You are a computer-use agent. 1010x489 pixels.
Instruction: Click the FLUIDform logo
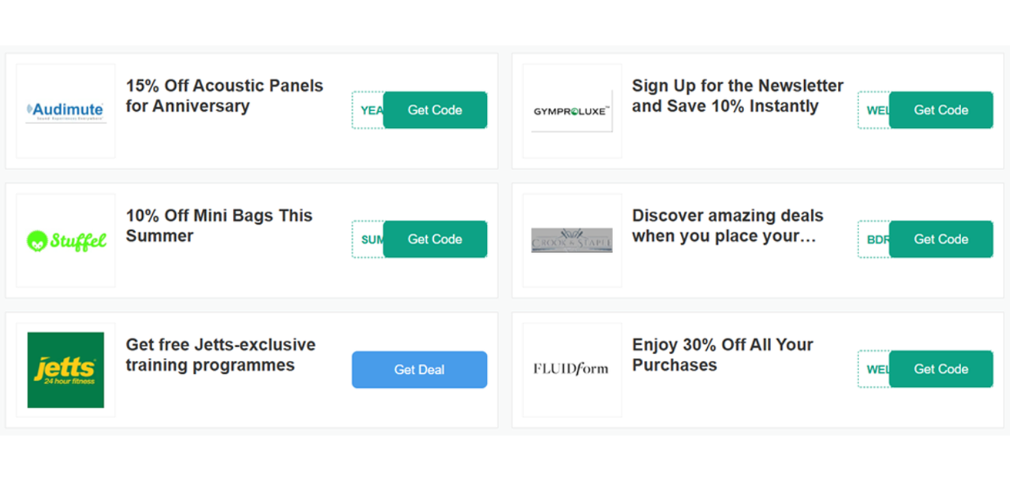point(571,369)
